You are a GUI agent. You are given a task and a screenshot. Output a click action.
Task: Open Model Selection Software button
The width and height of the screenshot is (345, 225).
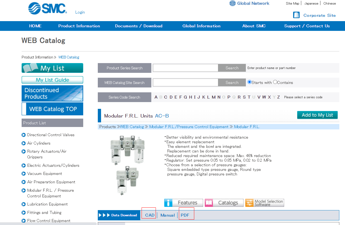(265, 203)
